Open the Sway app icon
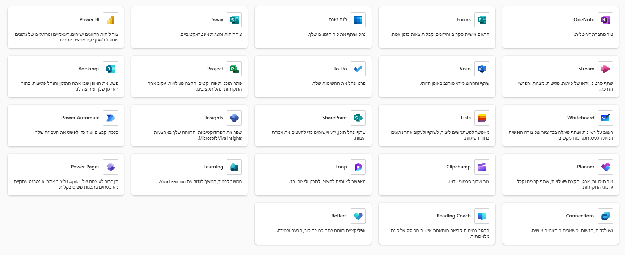The width and height of the screenshot is (625, 255). [x=234, y=20]
